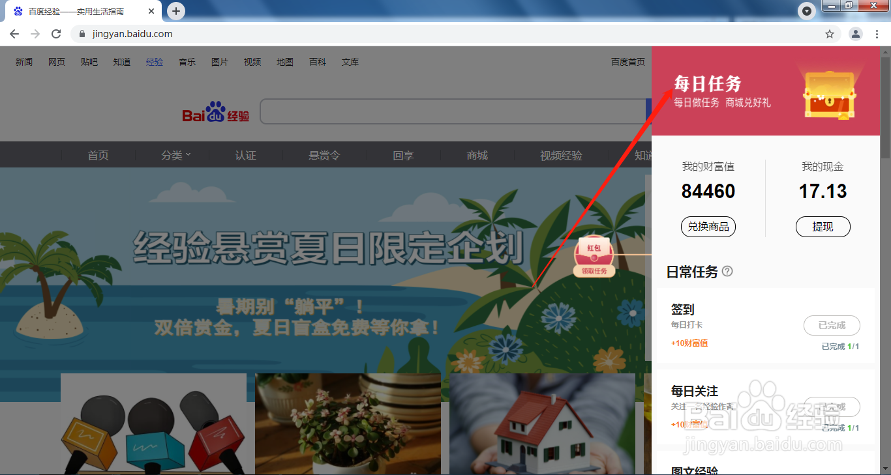The width and height of the screenshot is (891, 475).
Task: Click the 已完成 button for 每日关注
Action: (x=832, y=407)
